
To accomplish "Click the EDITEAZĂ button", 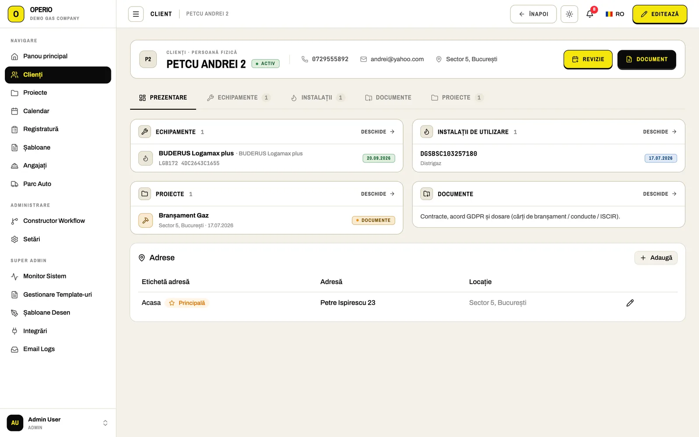I will coord(660,14).
